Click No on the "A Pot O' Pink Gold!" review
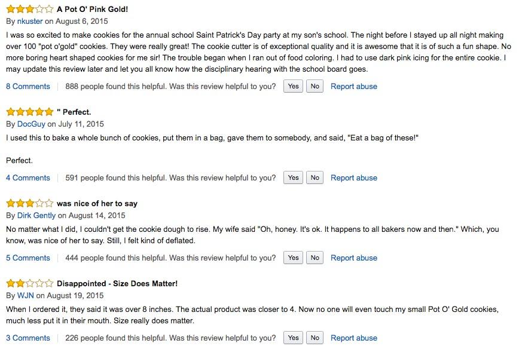The width and height of the screenshot is (519, 346). [x=315, y=86]
